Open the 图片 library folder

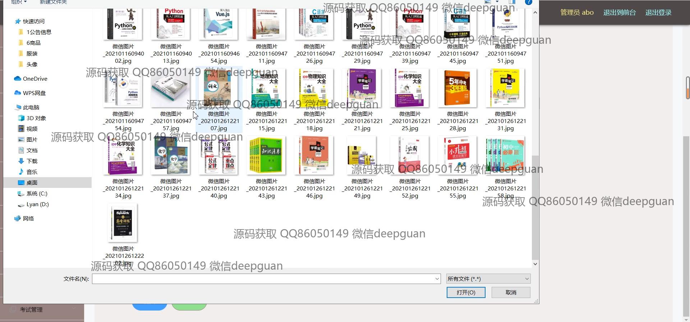(x=28, y=139)
